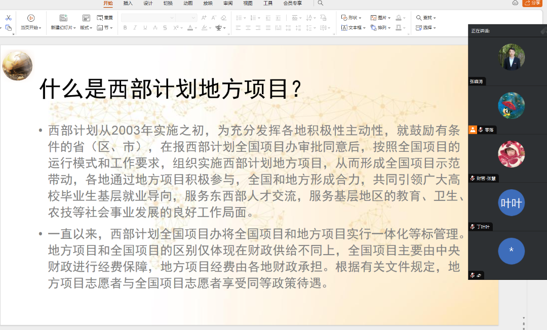Click the search magnifier icon in the menu bar

(x=320, y=3)
